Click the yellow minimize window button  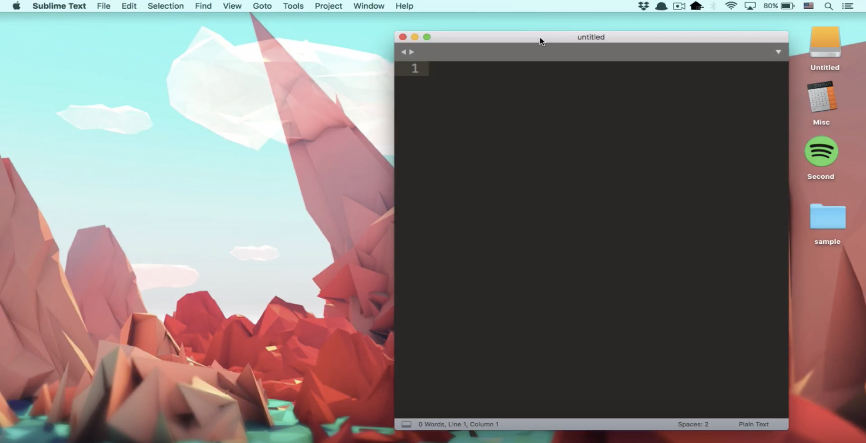click(x=415, y=37)
